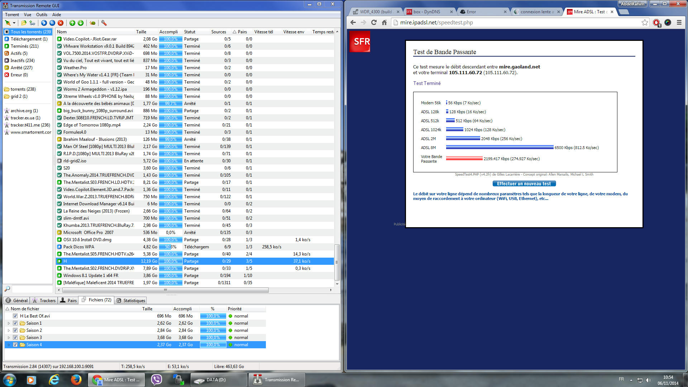Uncheck the H Le Best Of.avi checkbox
The height and width of the screenshot is (387, 688).
pos(15,316)
